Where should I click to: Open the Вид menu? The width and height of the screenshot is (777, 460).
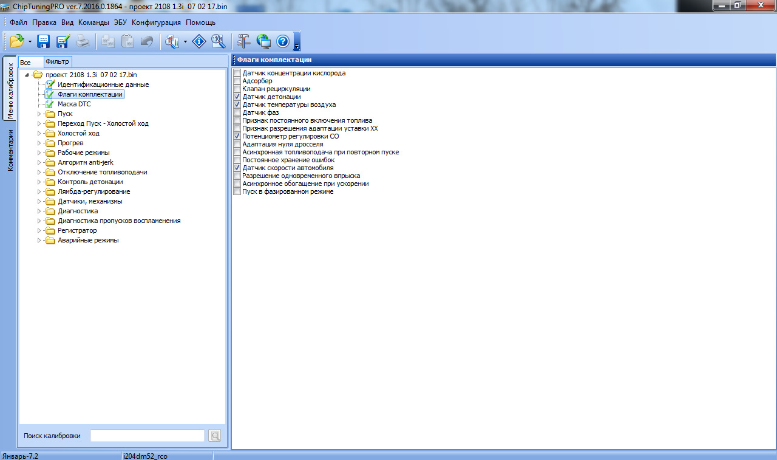tap(67, 22)
